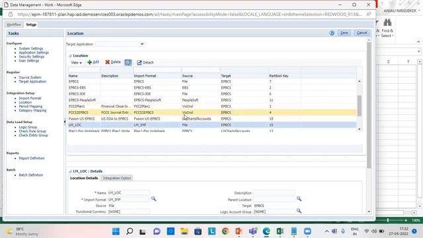Switch to the Setup tab

click(x=31, y=24)
